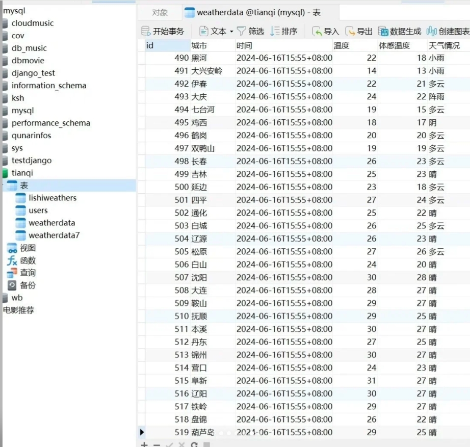
Task: Click the wb database icon
Action: pos(5,298)
